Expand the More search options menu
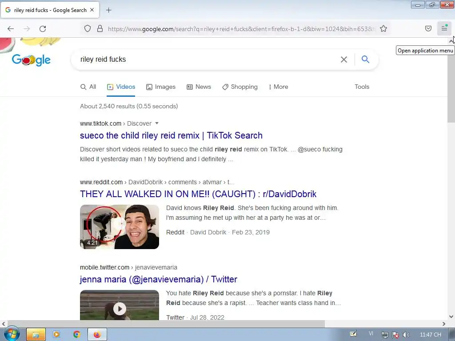455x341 pixels. [278, 87]
